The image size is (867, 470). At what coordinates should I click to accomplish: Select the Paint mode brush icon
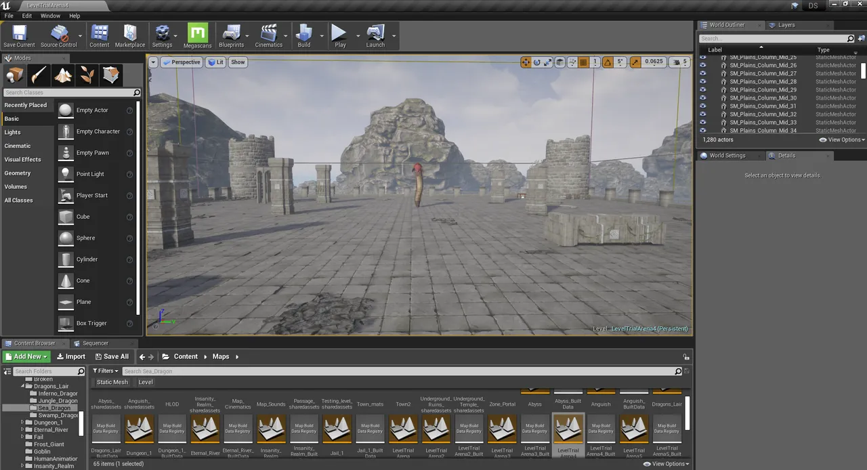tap(39, 74)
